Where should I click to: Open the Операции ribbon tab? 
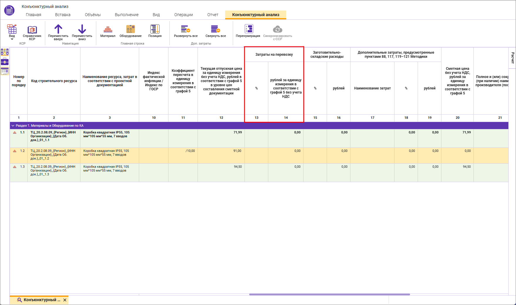pyautogui.click(x=183, y=15)
